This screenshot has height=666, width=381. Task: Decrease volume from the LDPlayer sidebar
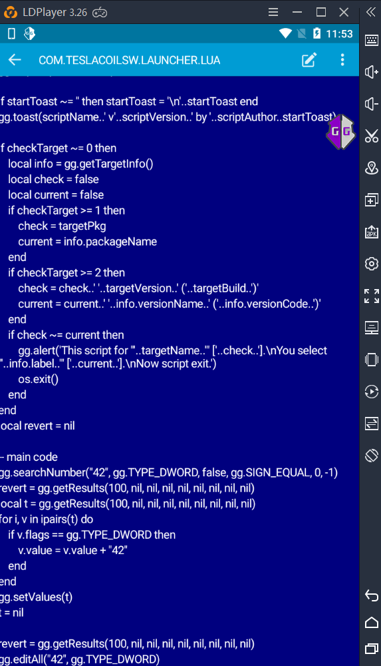pos(372,104)
